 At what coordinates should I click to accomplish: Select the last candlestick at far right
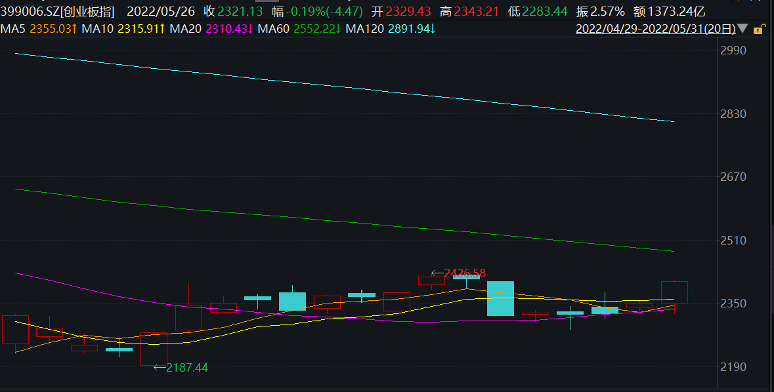pyautogui.click(x=674, y=292)
